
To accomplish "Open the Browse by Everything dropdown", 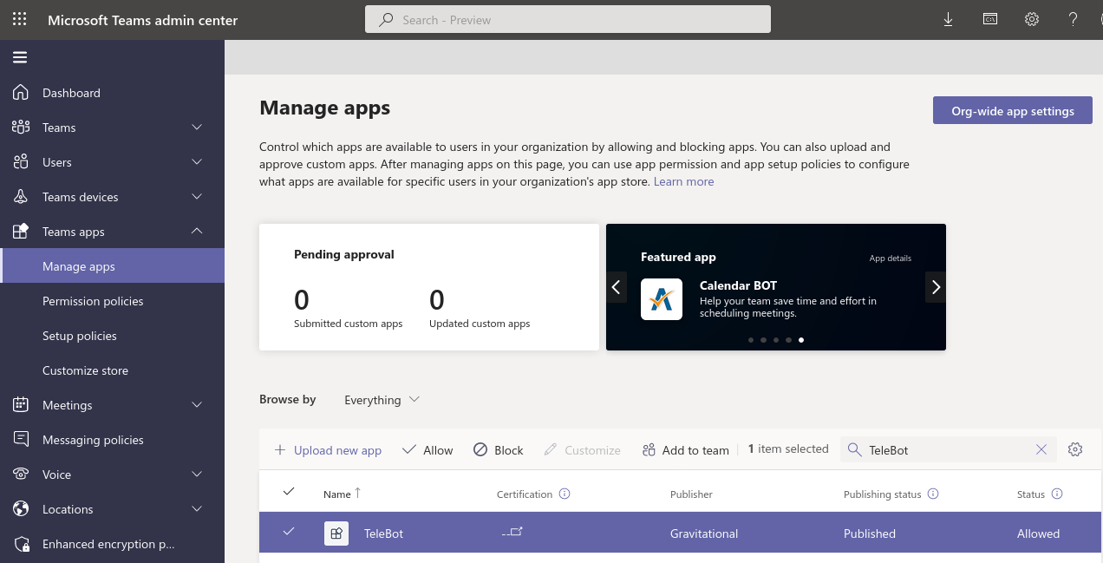I will click(x=382, y=399).
